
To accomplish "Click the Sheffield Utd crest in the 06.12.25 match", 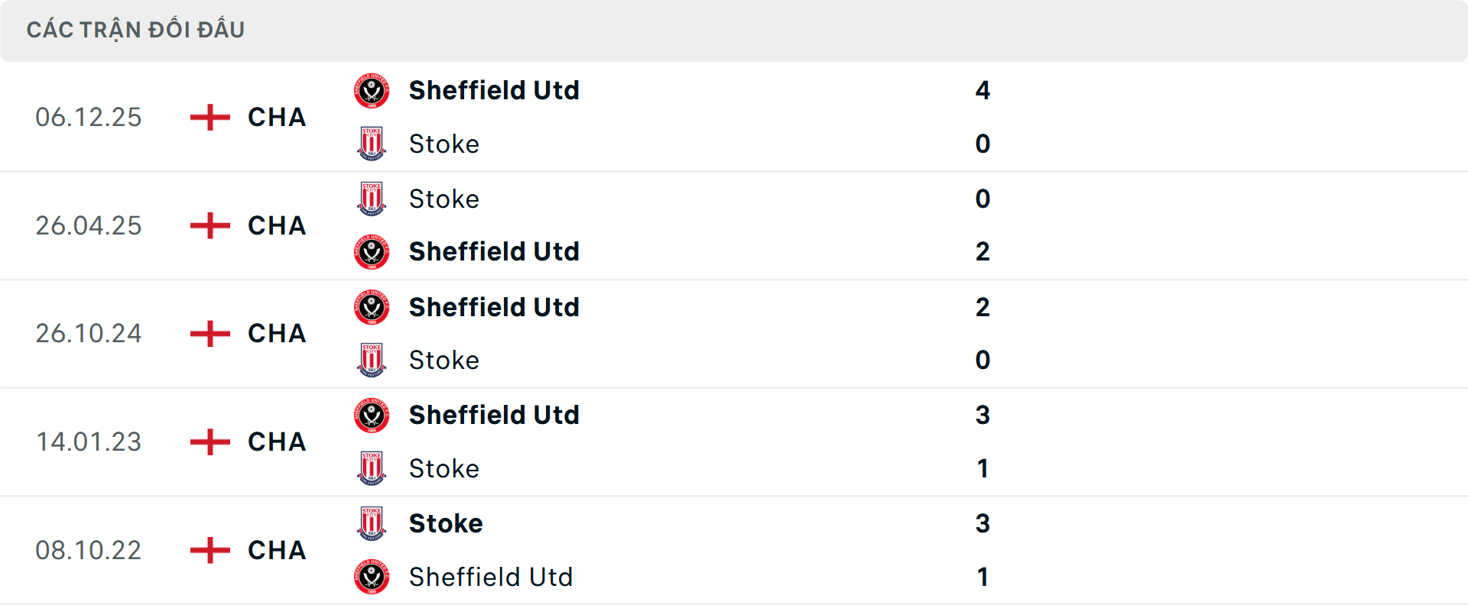I will 372,90.
